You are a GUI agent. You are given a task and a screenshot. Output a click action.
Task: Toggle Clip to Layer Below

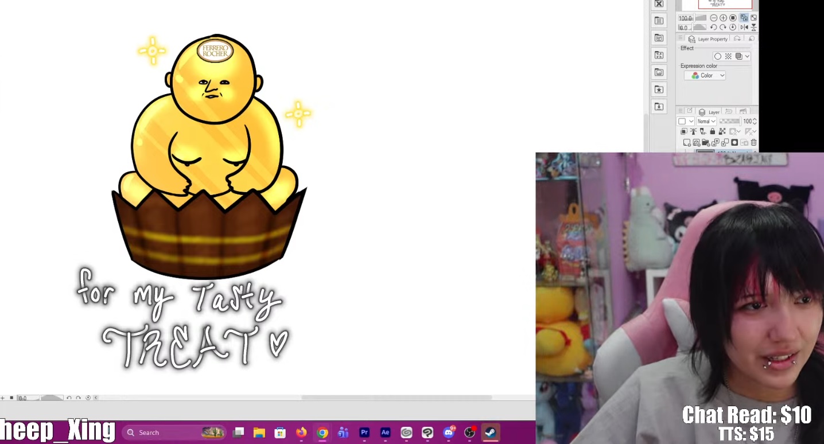(683, 132)
